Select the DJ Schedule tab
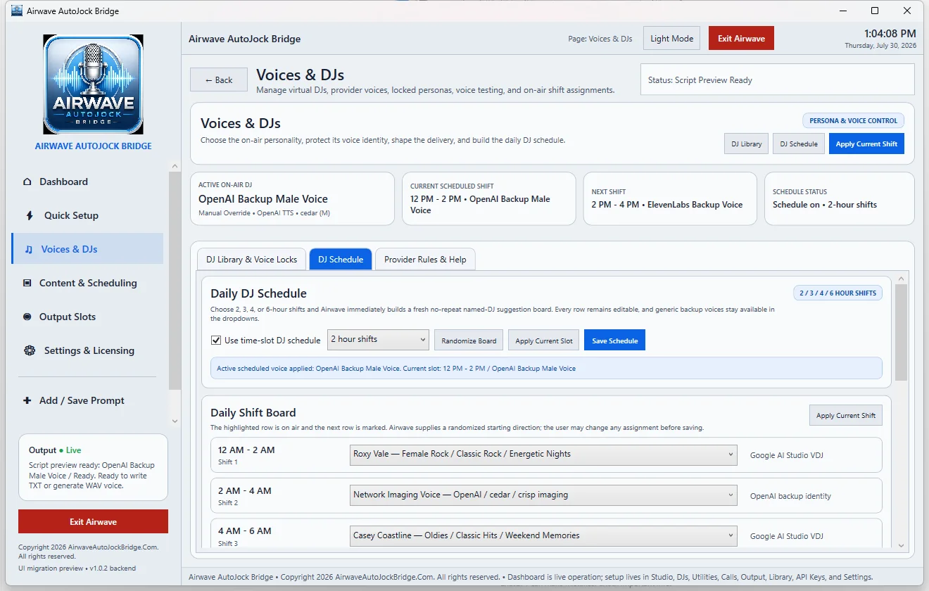This screenshot has height=591, width=929. 341,259
